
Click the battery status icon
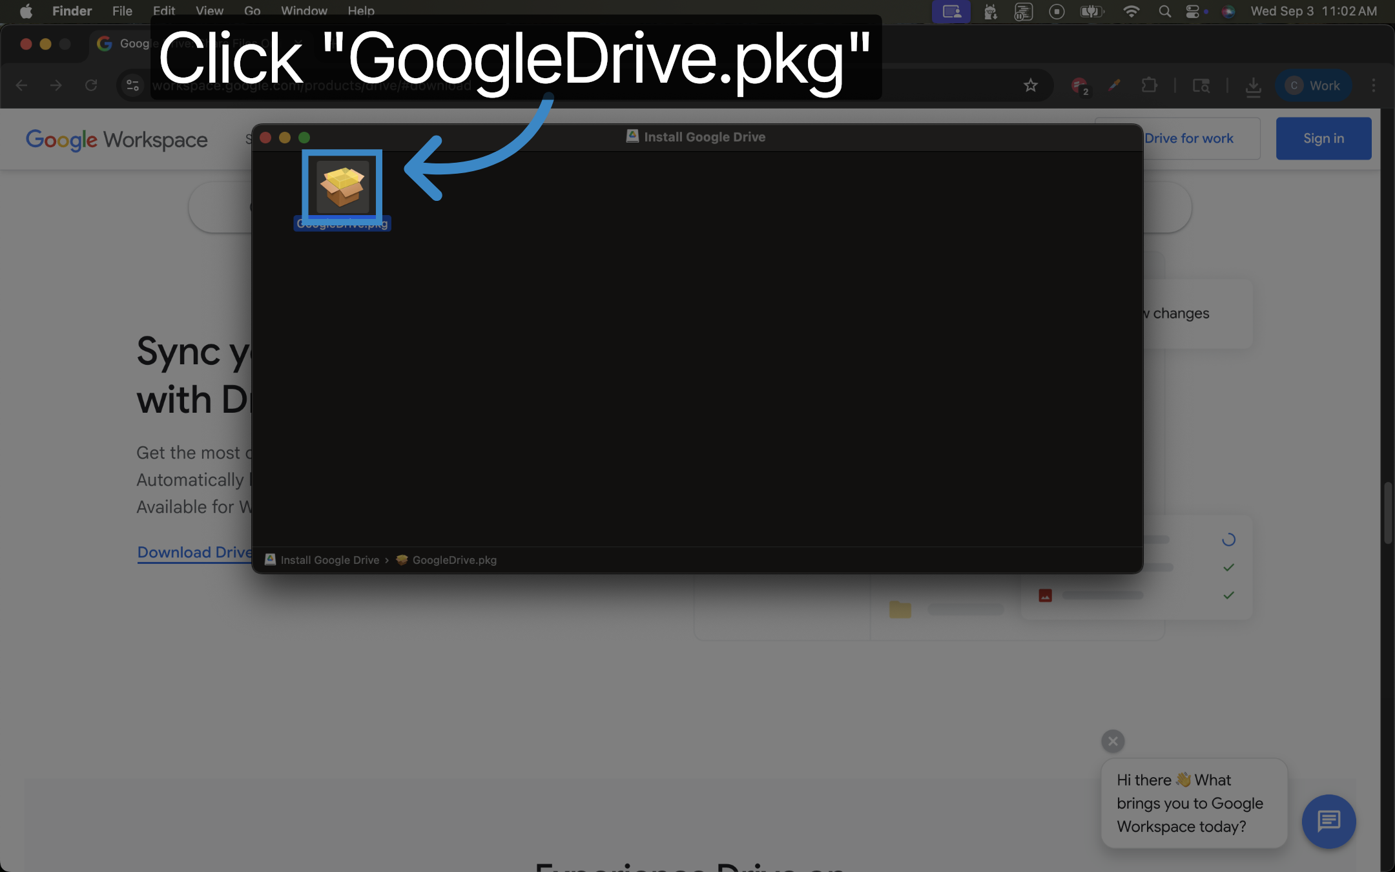pos(1091,12)
